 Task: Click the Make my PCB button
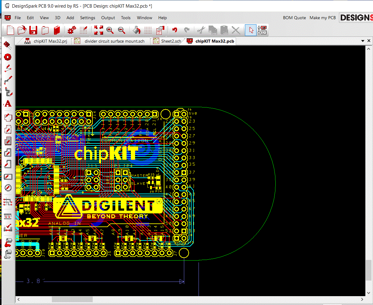tap(323, 18)
